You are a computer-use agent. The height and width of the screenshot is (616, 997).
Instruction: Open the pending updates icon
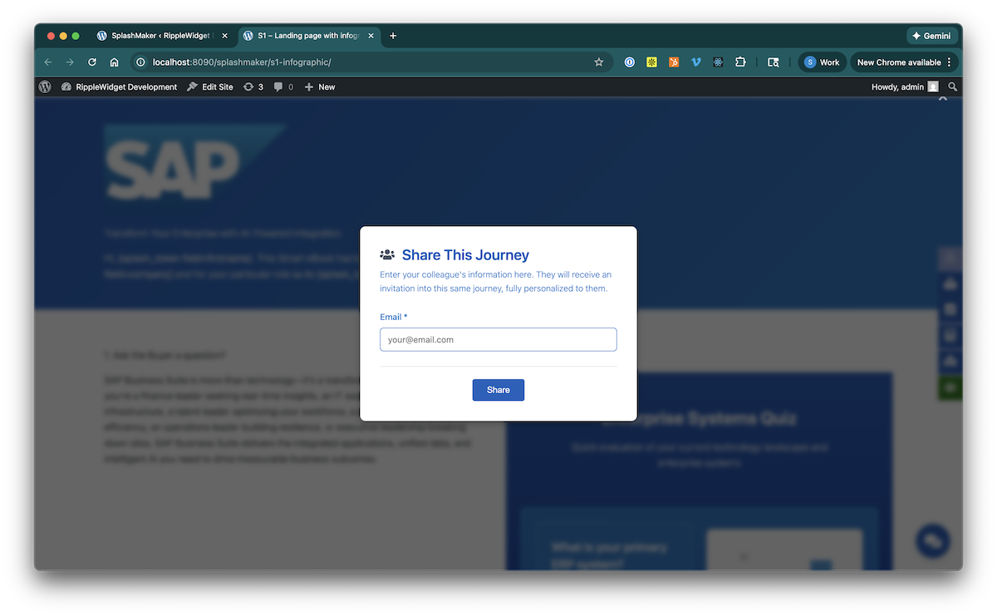coord(253,86)
